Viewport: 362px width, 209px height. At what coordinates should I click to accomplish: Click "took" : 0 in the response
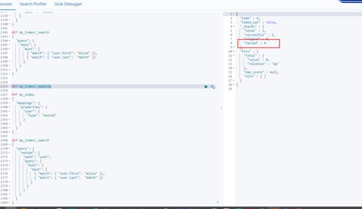[x=250, y=18]
